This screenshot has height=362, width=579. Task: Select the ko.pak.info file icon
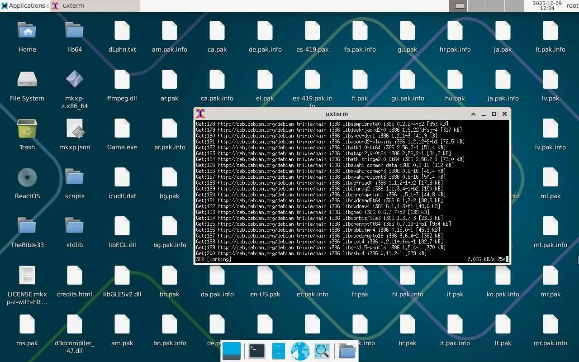503,276
